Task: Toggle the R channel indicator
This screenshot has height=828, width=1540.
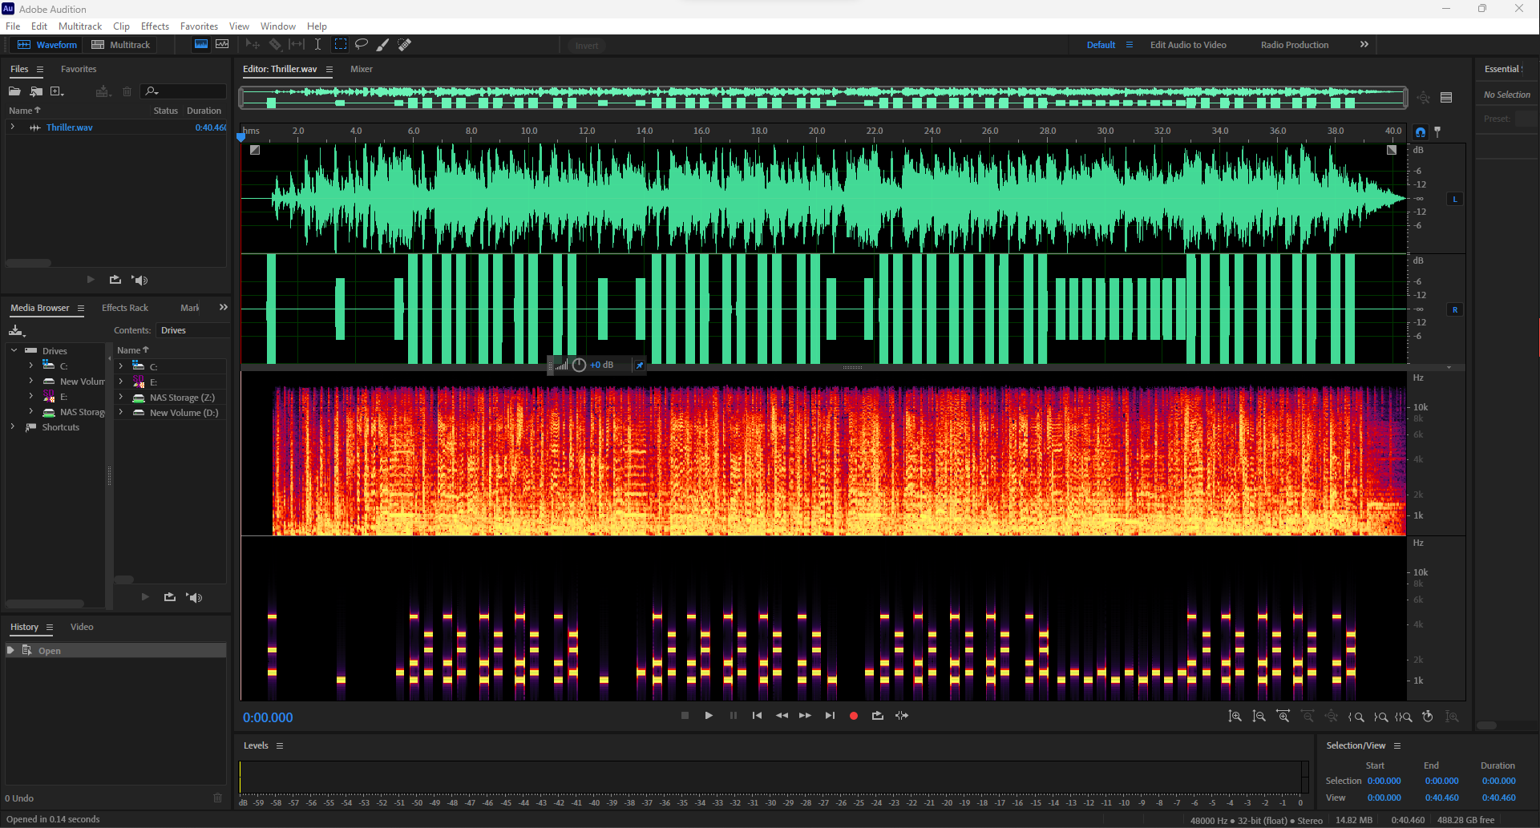Action: click(x=1454, y=309)
